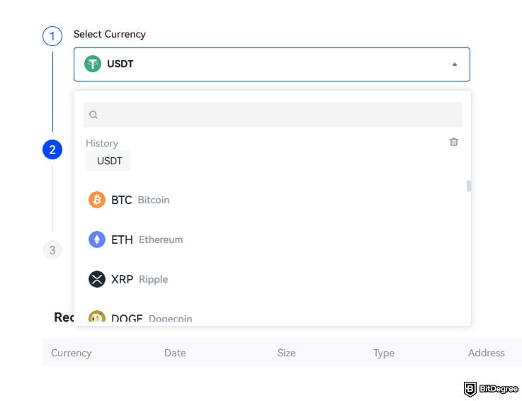Image resolution: width=522 pixels, height=401 pixels.
Task: Choose XRP Ripple from the list
Action: (272, 279)
